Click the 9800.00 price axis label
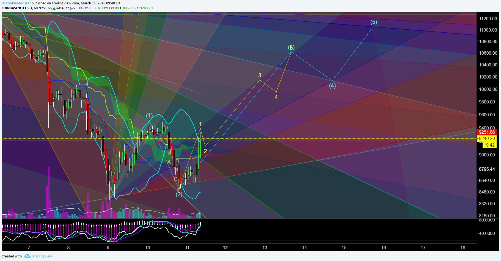 click(x=487, y=102)
